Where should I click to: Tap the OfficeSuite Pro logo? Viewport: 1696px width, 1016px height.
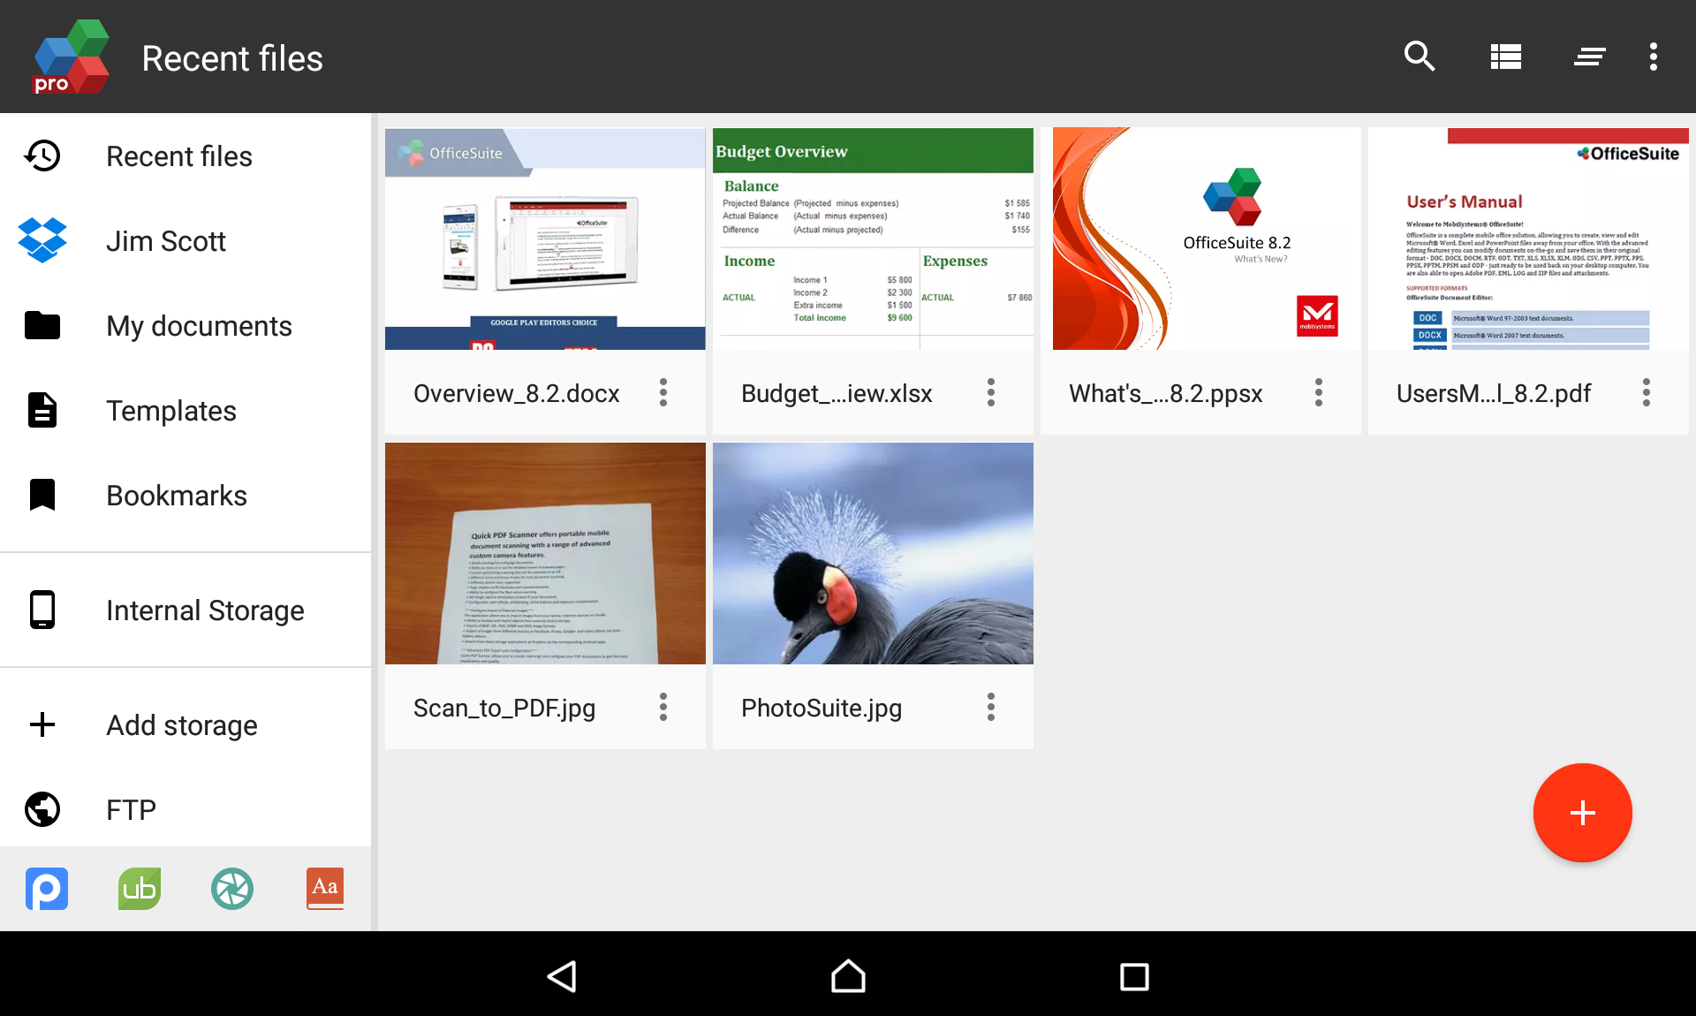[x=71, y=57]
